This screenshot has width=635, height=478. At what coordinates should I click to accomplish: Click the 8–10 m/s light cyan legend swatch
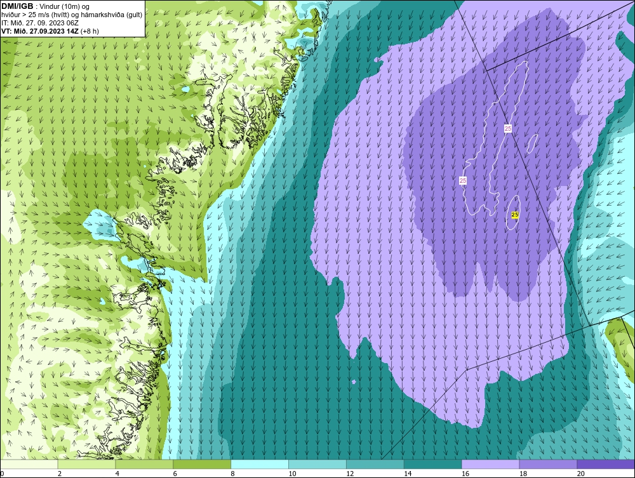pos(260,464)
